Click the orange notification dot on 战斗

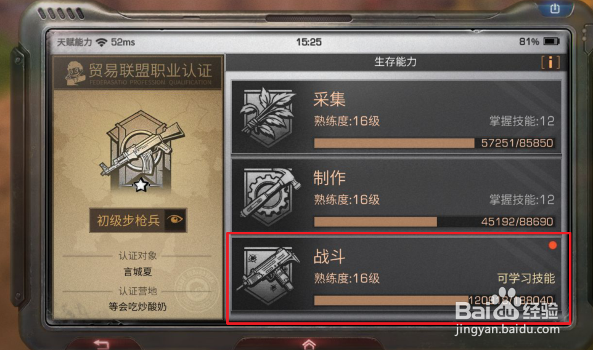552,245
